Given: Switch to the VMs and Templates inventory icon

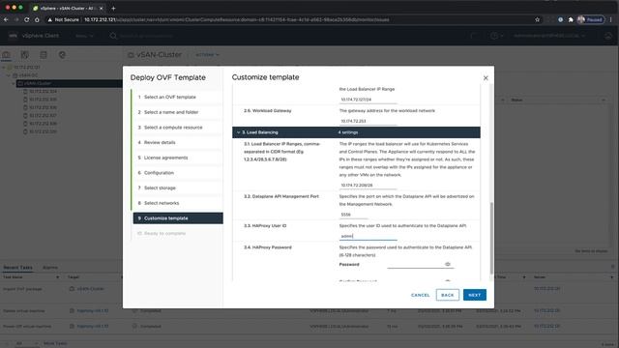Looking at the screenshot, I should pos(25,55).
